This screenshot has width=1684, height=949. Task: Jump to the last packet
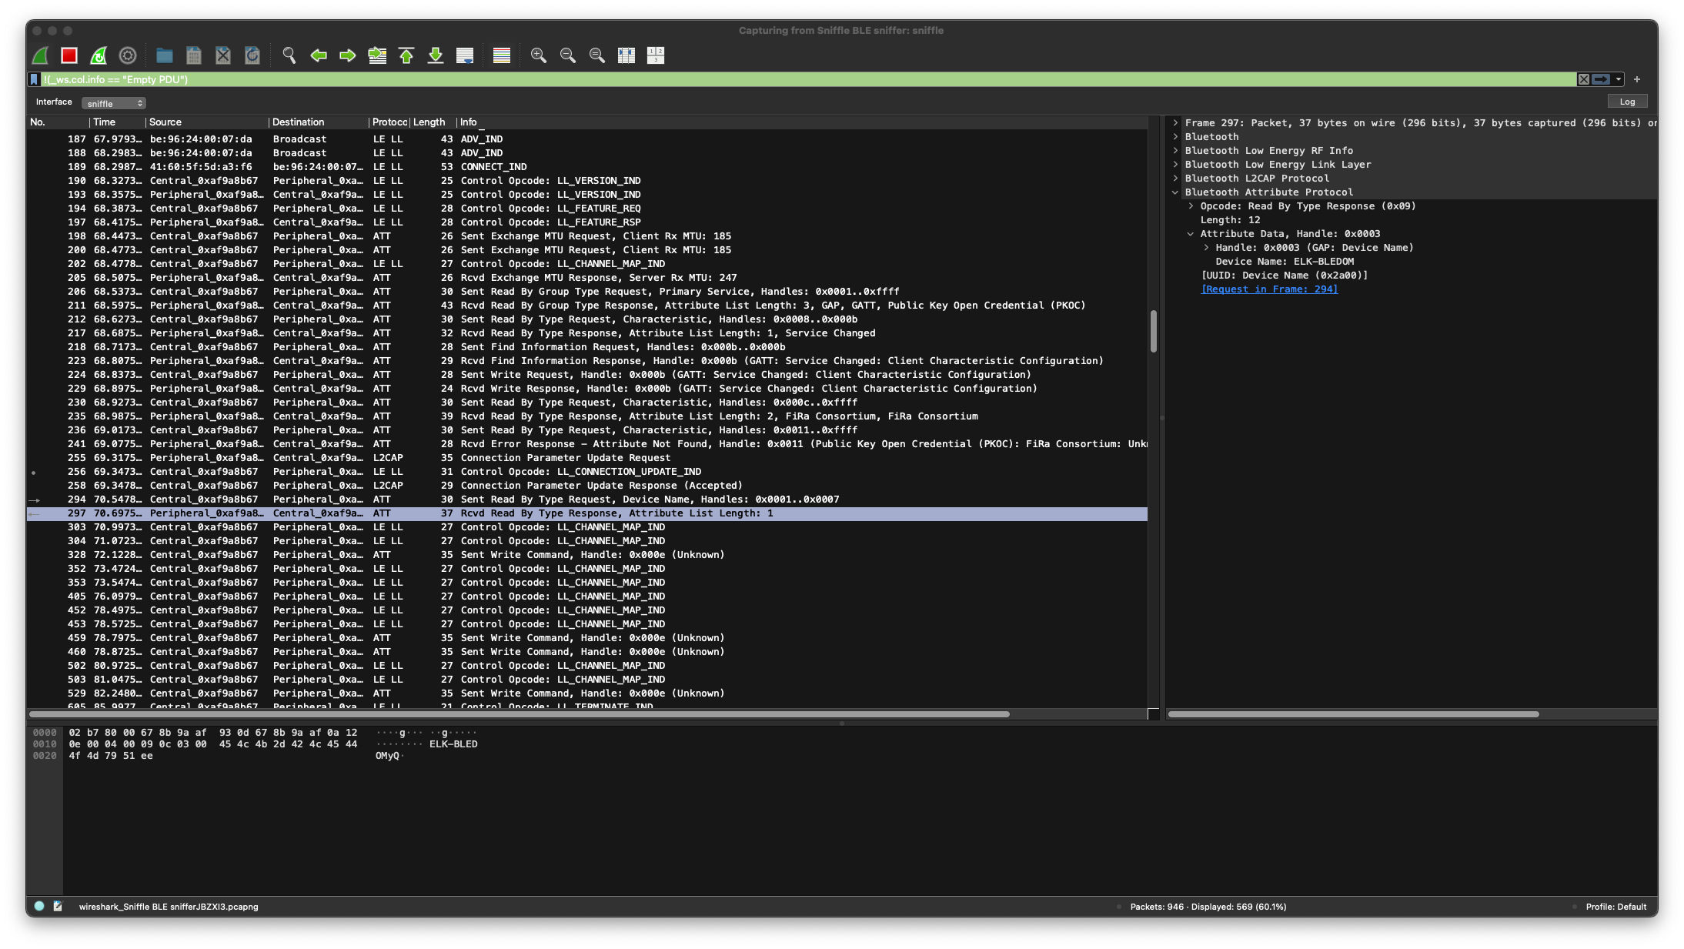tap(436, 55)
